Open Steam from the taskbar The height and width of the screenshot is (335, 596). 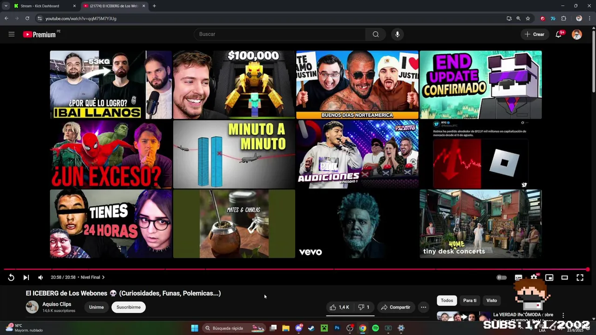[x=312, y=328]
